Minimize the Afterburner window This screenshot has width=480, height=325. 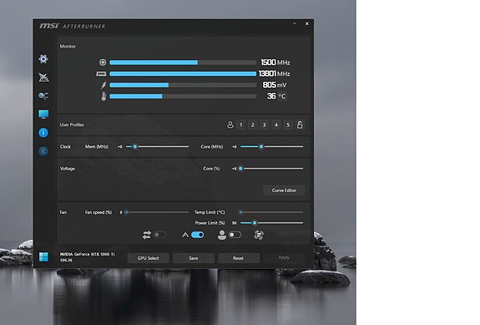(295, 23)
